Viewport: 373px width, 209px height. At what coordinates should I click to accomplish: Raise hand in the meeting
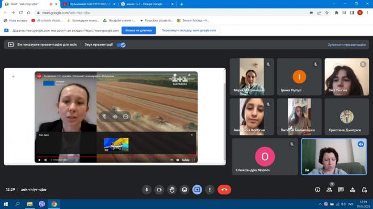[172, 190]
